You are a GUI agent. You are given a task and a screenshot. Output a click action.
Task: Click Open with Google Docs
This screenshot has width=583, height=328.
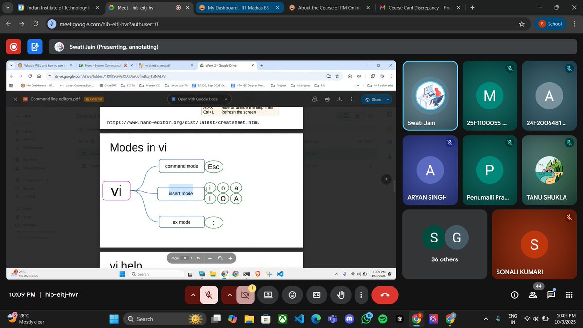pyautogui.click(x=197, y=99)
